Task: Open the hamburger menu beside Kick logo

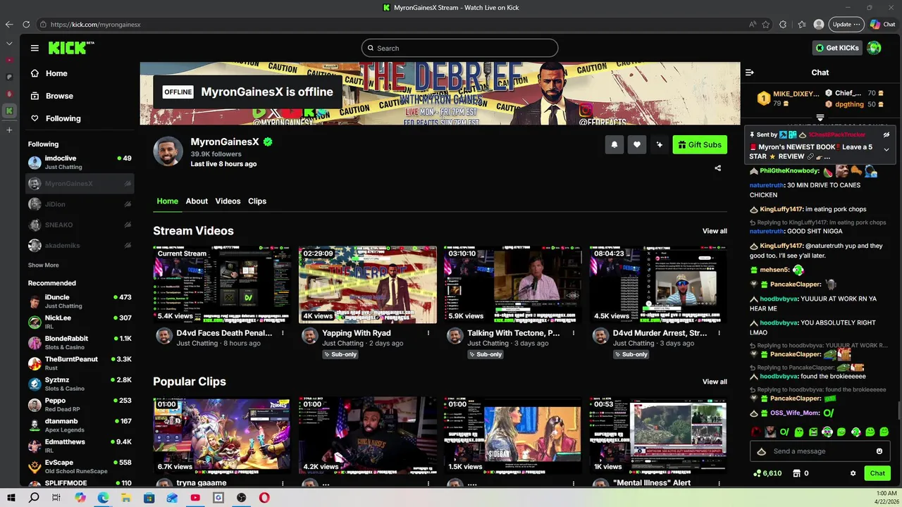Action: (35, 48)
